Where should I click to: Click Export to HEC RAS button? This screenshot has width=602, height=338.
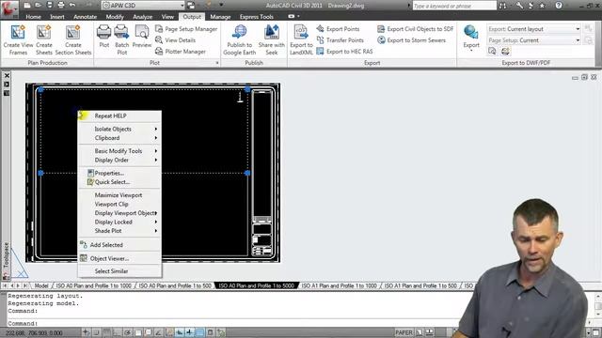coord(344,52)
